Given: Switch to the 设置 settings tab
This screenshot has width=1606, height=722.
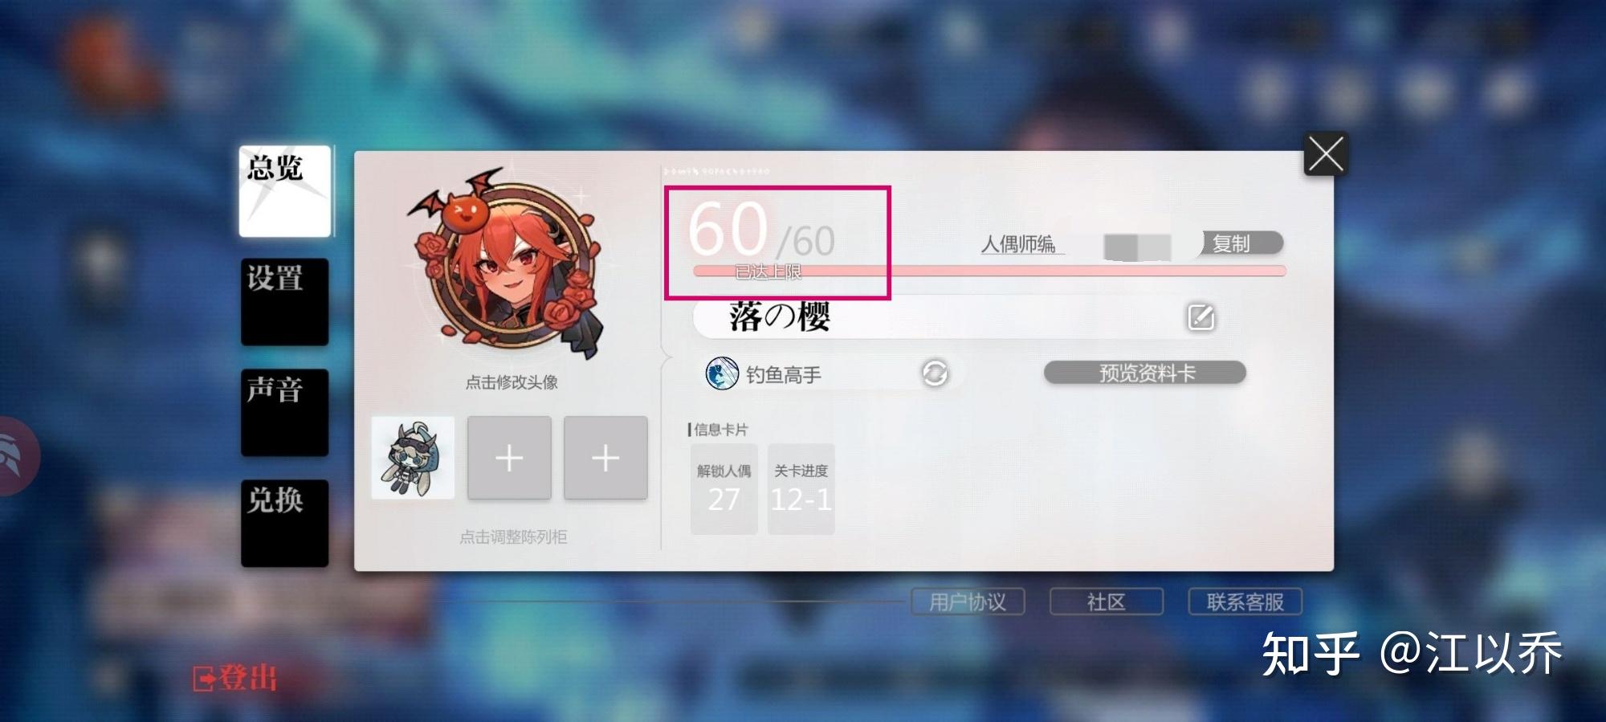Looking at the screenshot, I should [x=285, y=302].
